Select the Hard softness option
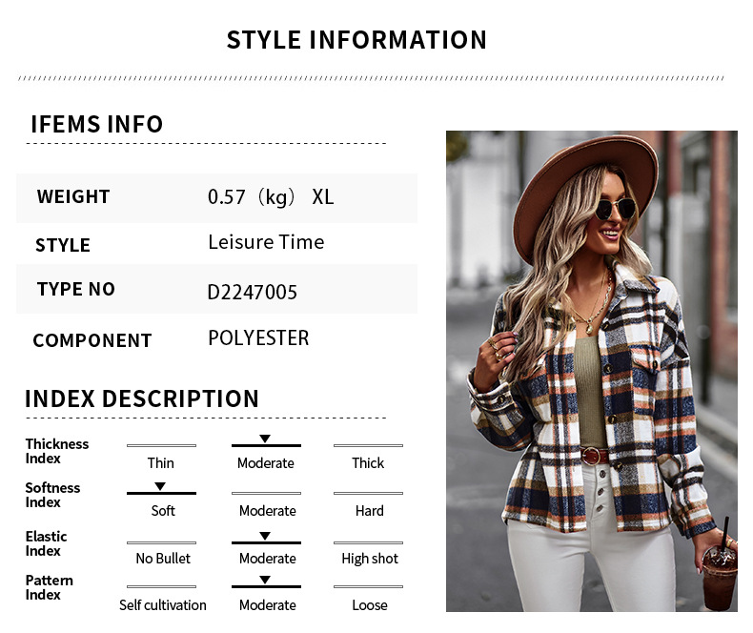Image resolution: width=753 pixels, height=633 pixels. (369, 511)
